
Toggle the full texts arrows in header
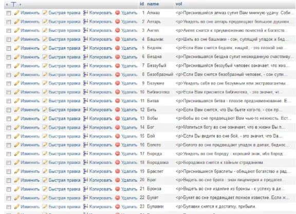pyautogui.click(x=13, y=4)
